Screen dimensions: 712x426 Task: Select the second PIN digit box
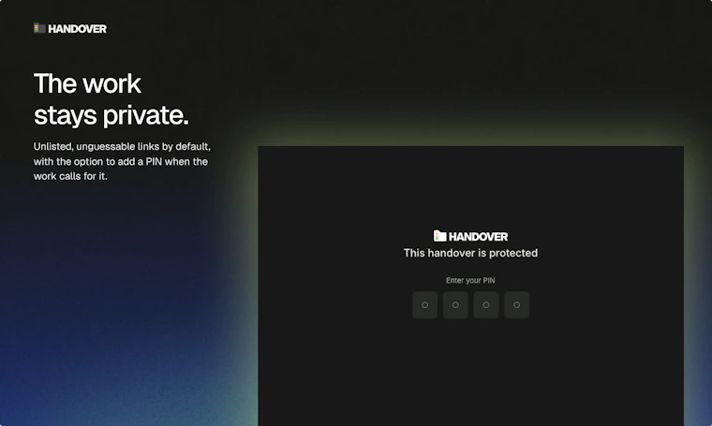click(x=455, y=305)
